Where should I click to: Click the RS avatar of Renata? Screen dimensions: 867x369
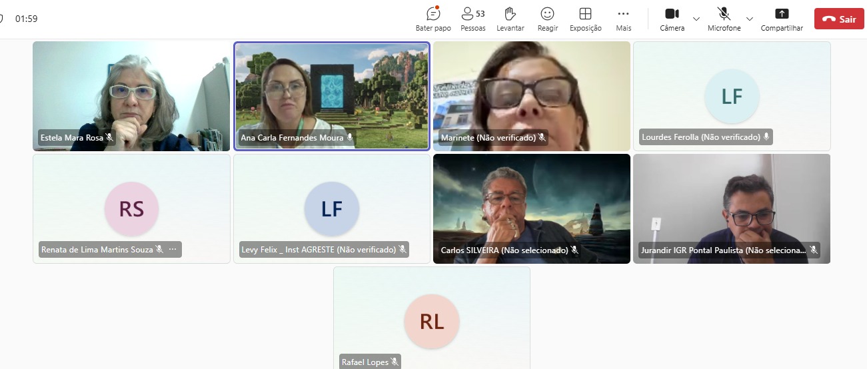coord(131,209)
